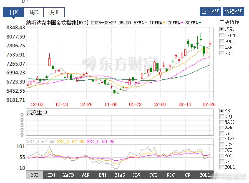Check the W&R option in side list
This screenshot has width=249, height=183.
[221, 128]
